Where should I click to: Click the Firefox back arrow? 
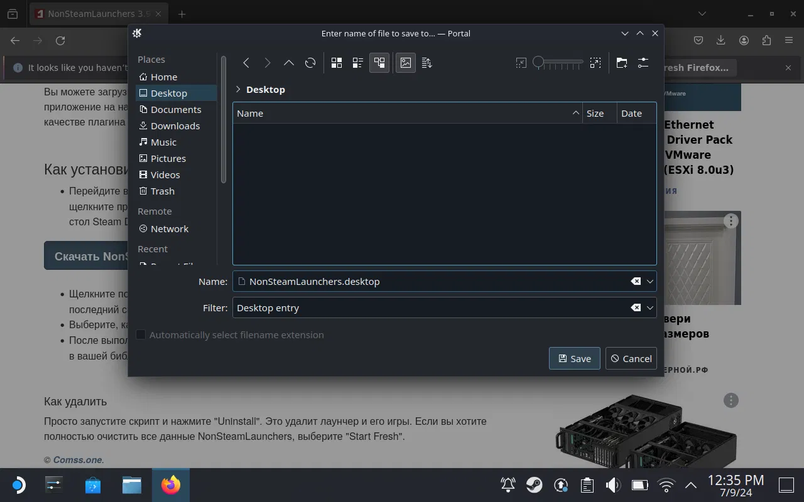click(15, 40)
